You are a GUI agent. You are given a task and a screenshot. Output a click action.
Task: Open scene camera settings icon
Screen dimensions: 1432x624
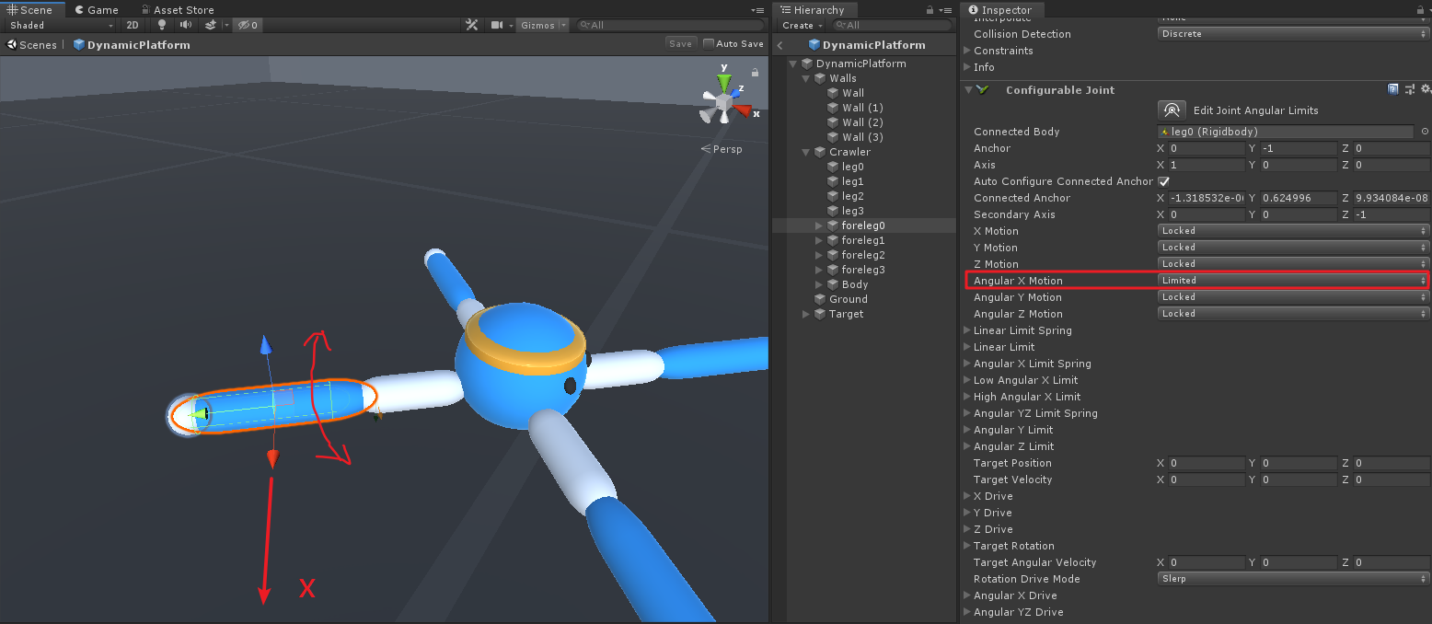tap(498, 25)
